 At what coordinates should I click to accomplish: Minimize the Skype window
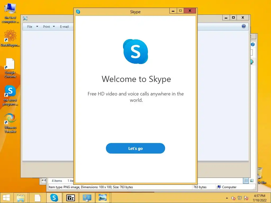(173, 11)
